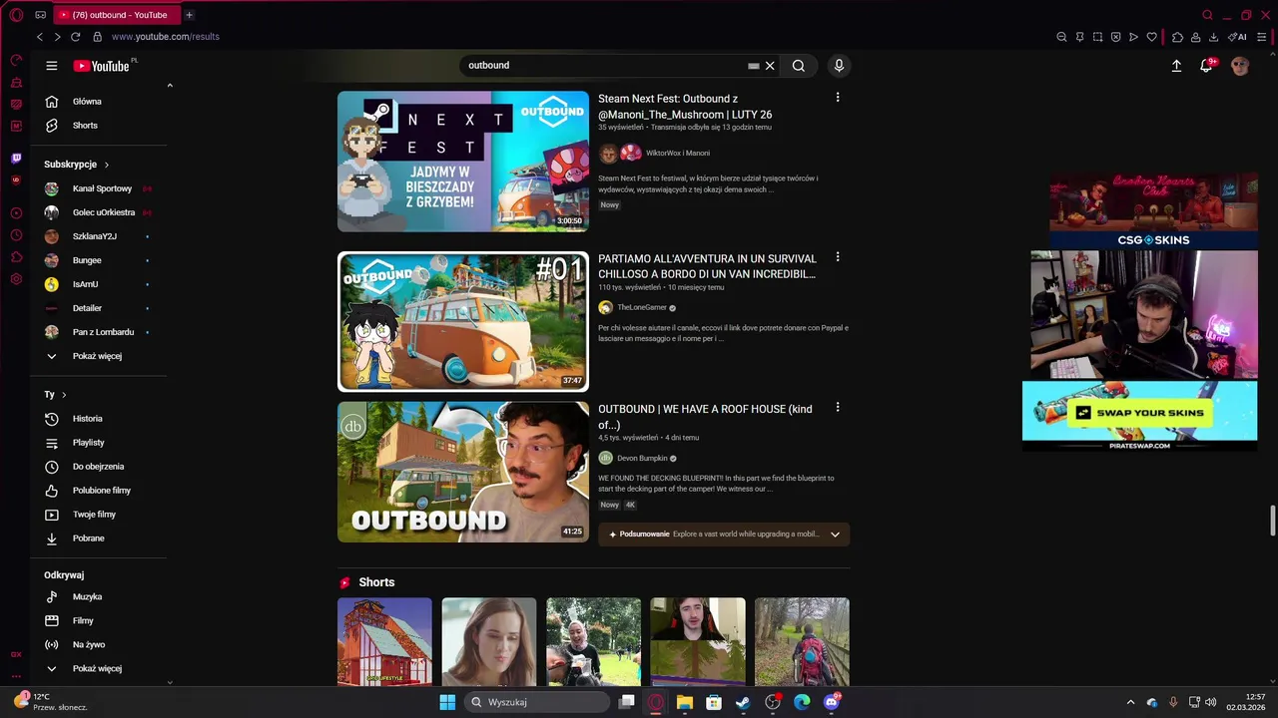
Task: Open Discord from the taskbar
Action: click(832, 702)
